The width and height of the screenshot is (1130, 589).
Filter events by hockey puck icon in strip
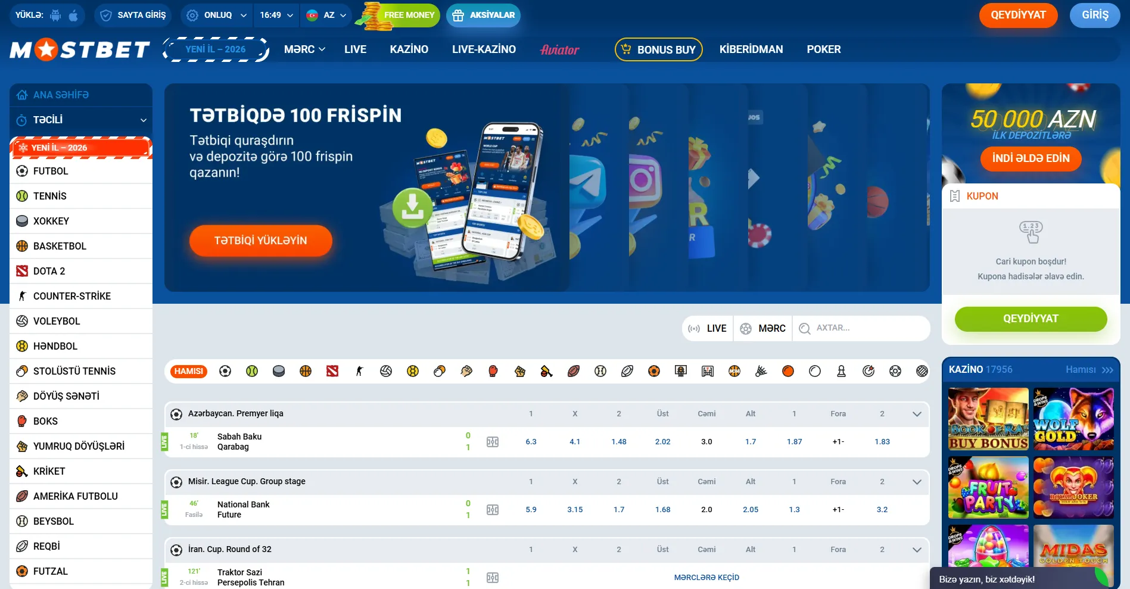(279, 371)
